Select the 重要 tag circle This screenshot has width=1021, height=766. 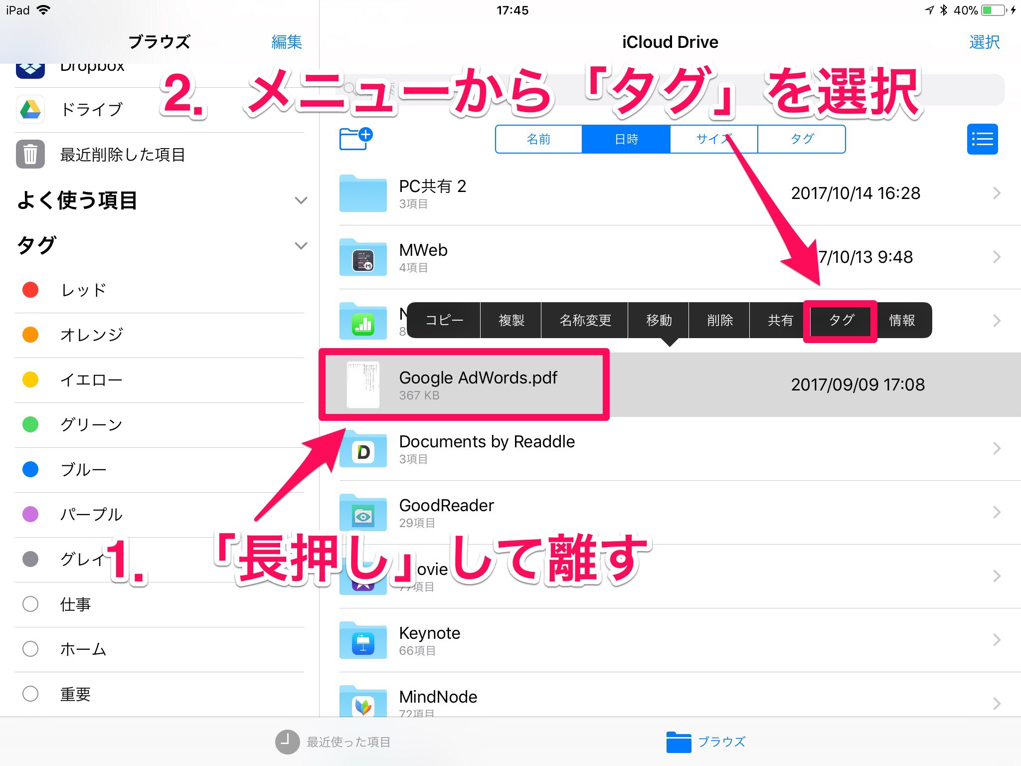pyautogui.click(x=30, y=694)
